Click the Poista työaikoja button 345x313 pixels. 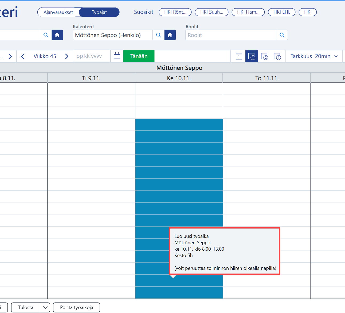[x=77, y=307]
